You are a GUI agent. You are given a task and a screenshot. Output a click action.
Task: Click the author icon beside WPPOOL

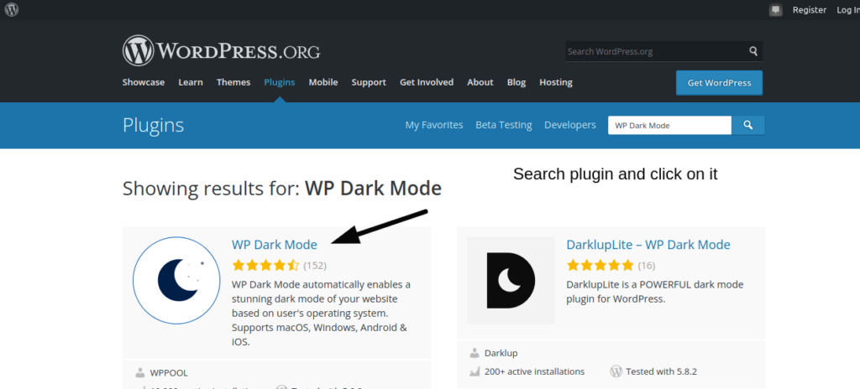click(139, 373)
